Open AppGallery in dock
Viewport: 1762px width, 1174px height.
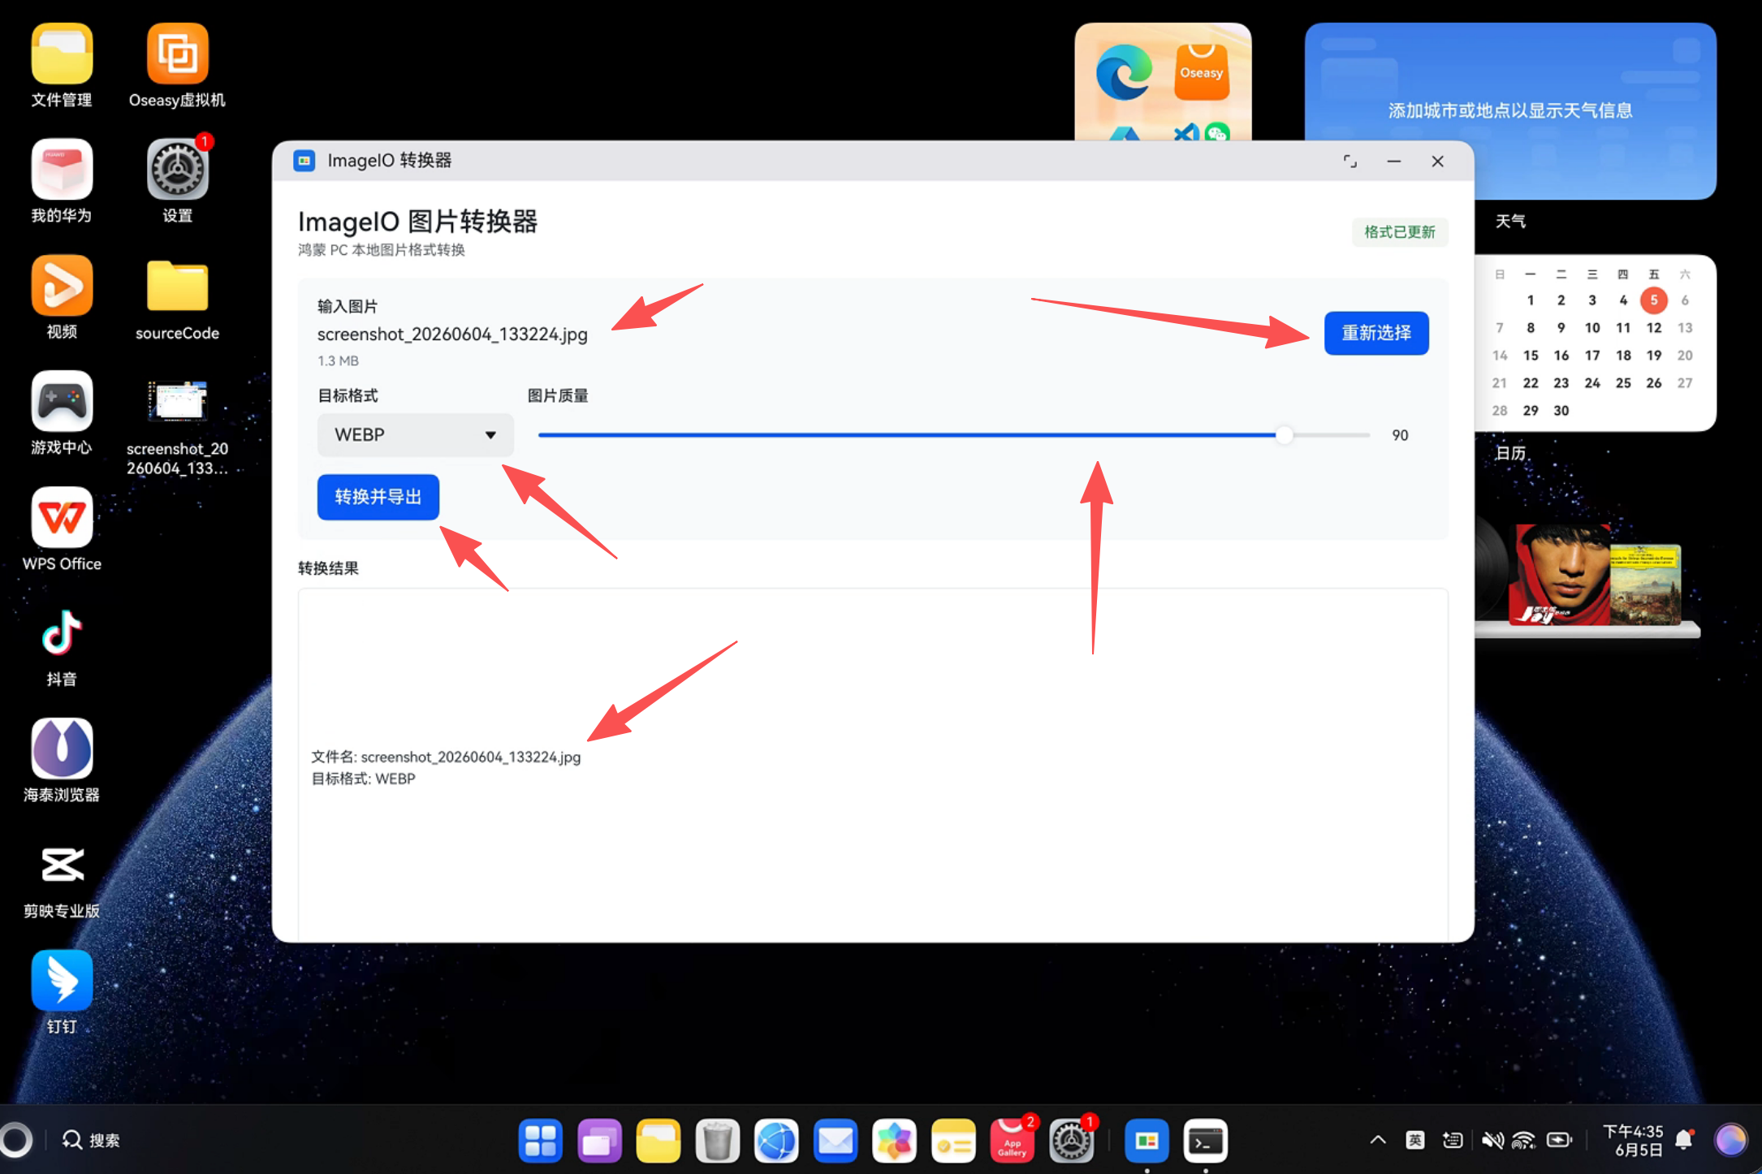1012,1141
